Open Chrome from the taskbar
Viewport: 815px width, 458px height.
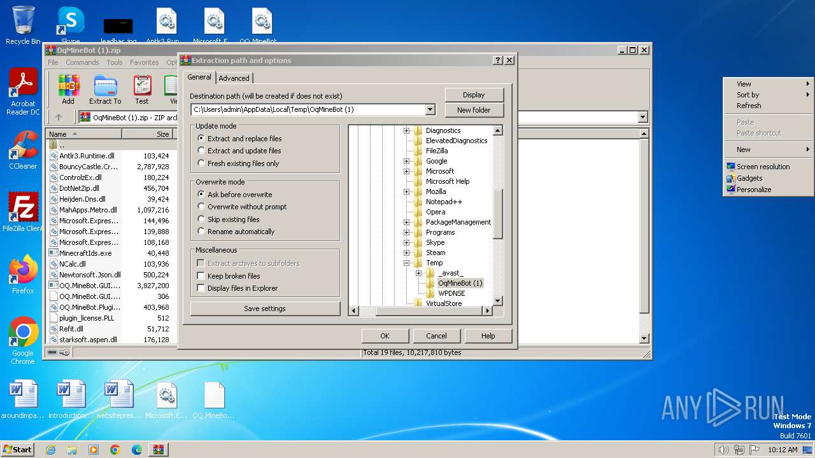115,450
